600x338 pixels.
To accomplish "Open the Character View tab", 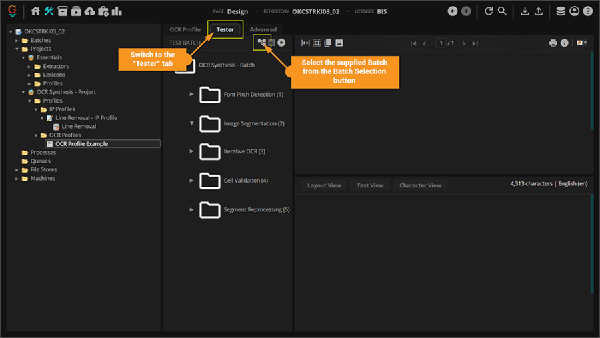I will [x=420, y=185].
